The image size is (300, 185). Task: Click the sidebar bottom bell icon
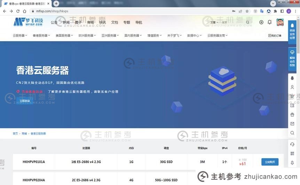click(292, 162)
